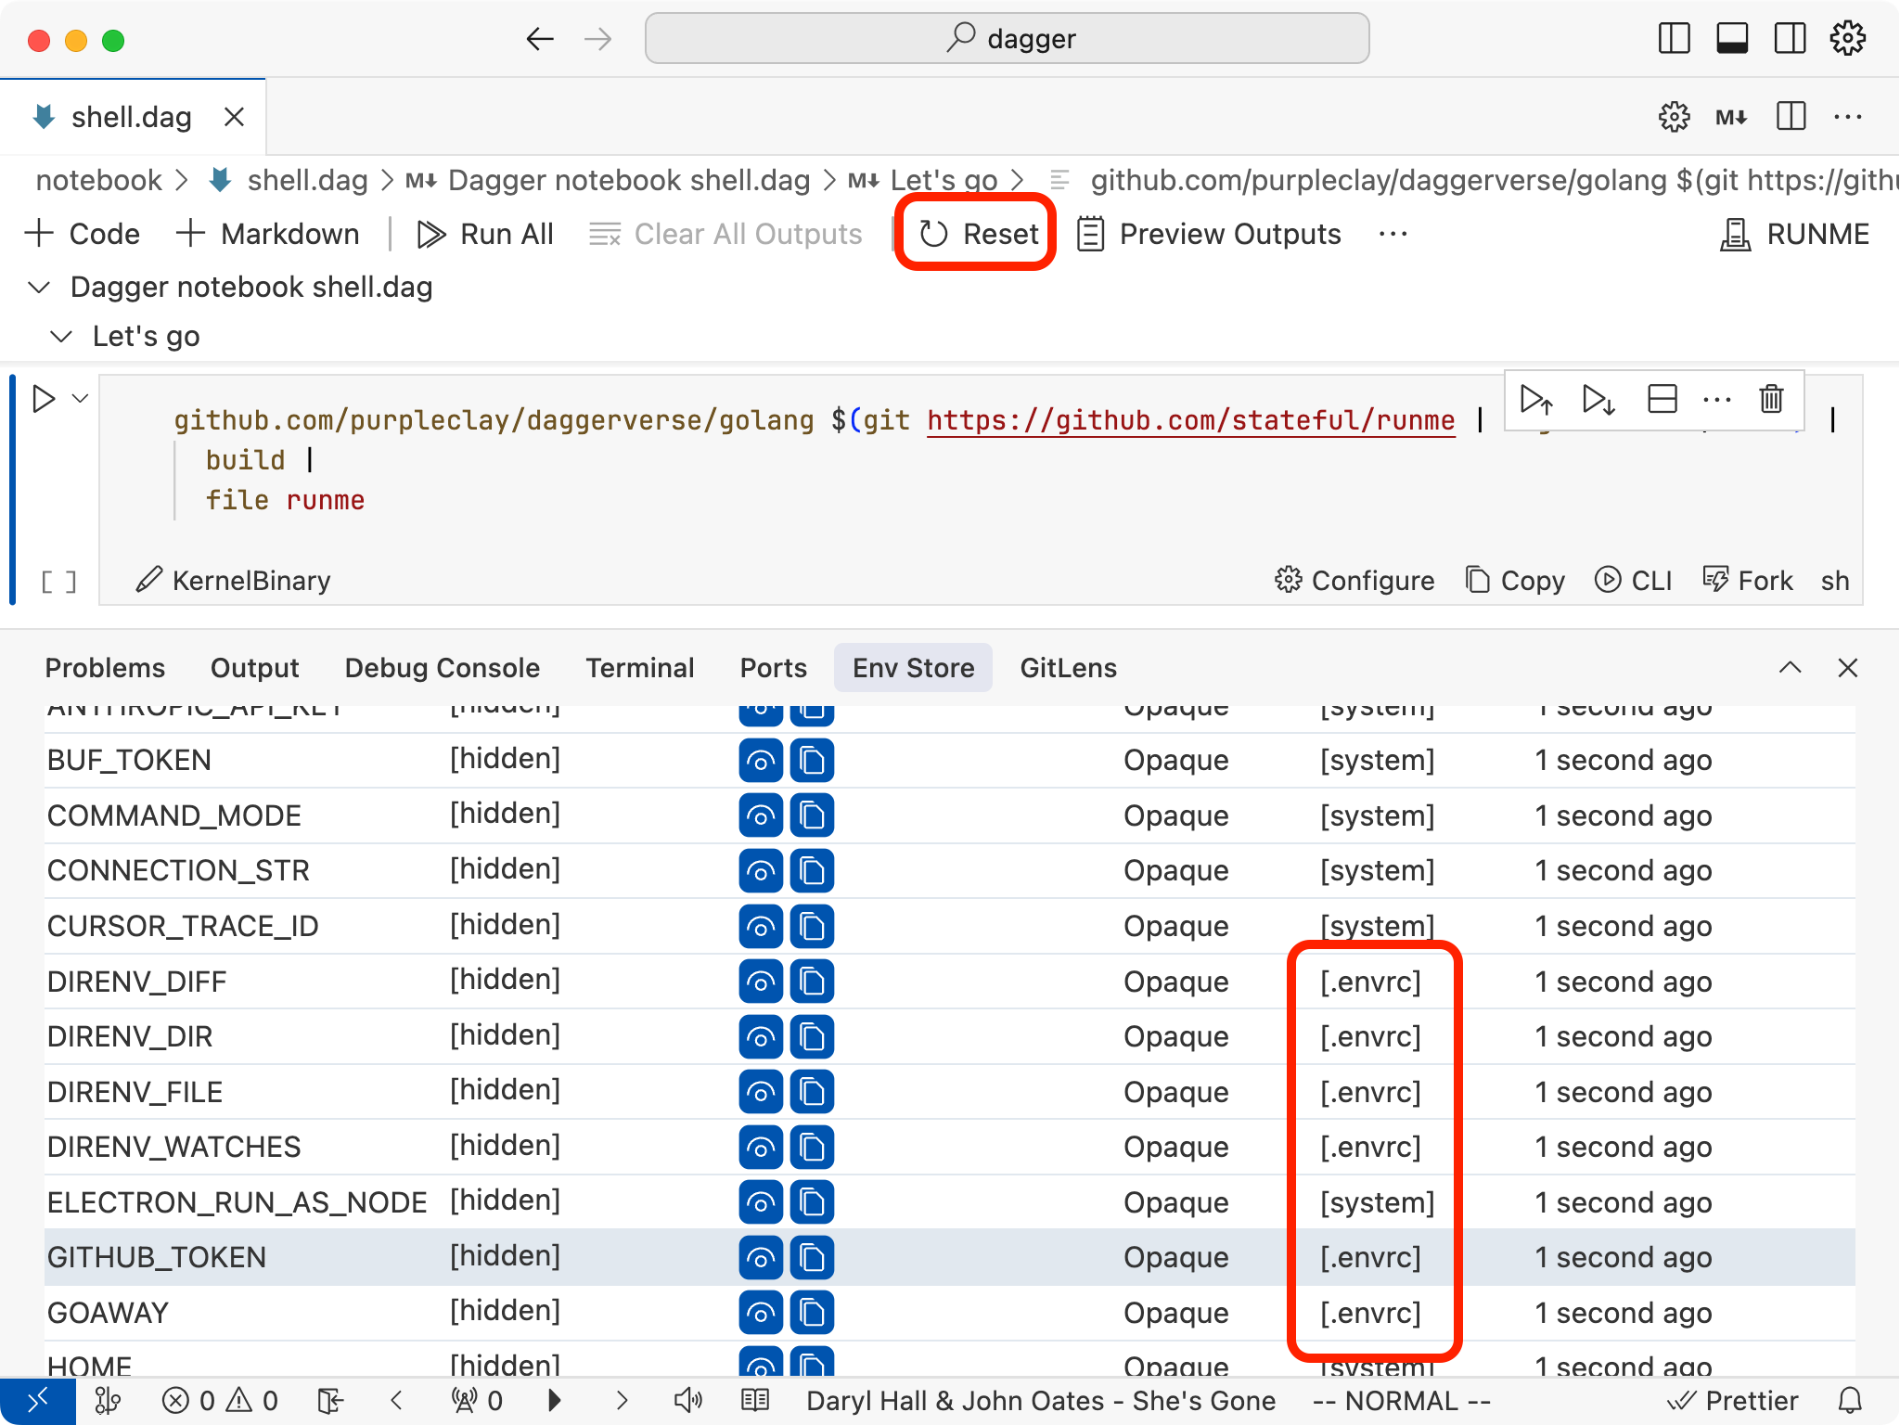This screenshot has height=1425, width=1900.
Task: Reveal GITHUB_TOKEN value with eye icon
Action: coord(761,1258)
